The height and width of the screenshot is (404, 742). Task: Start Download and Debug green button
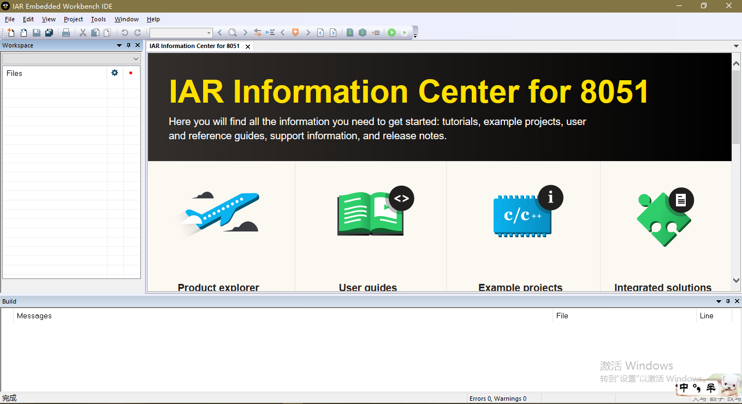pos(391,33)
